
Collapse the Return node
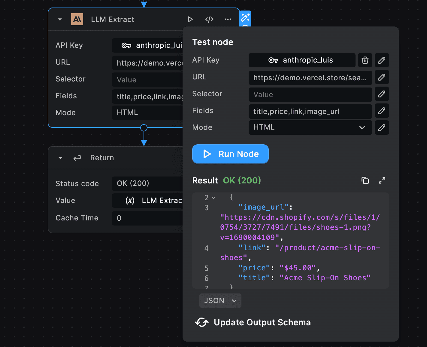[60, 158]
